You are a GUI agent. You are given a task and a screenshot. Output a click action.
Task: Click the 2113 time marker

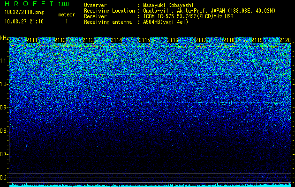point(88,40)
